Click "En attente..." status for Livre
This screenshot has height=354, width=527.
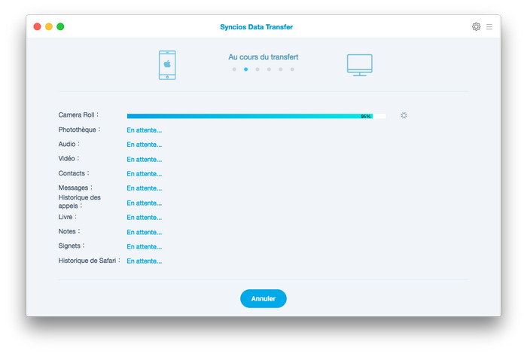pyautogui.click(x=145, y=218)
